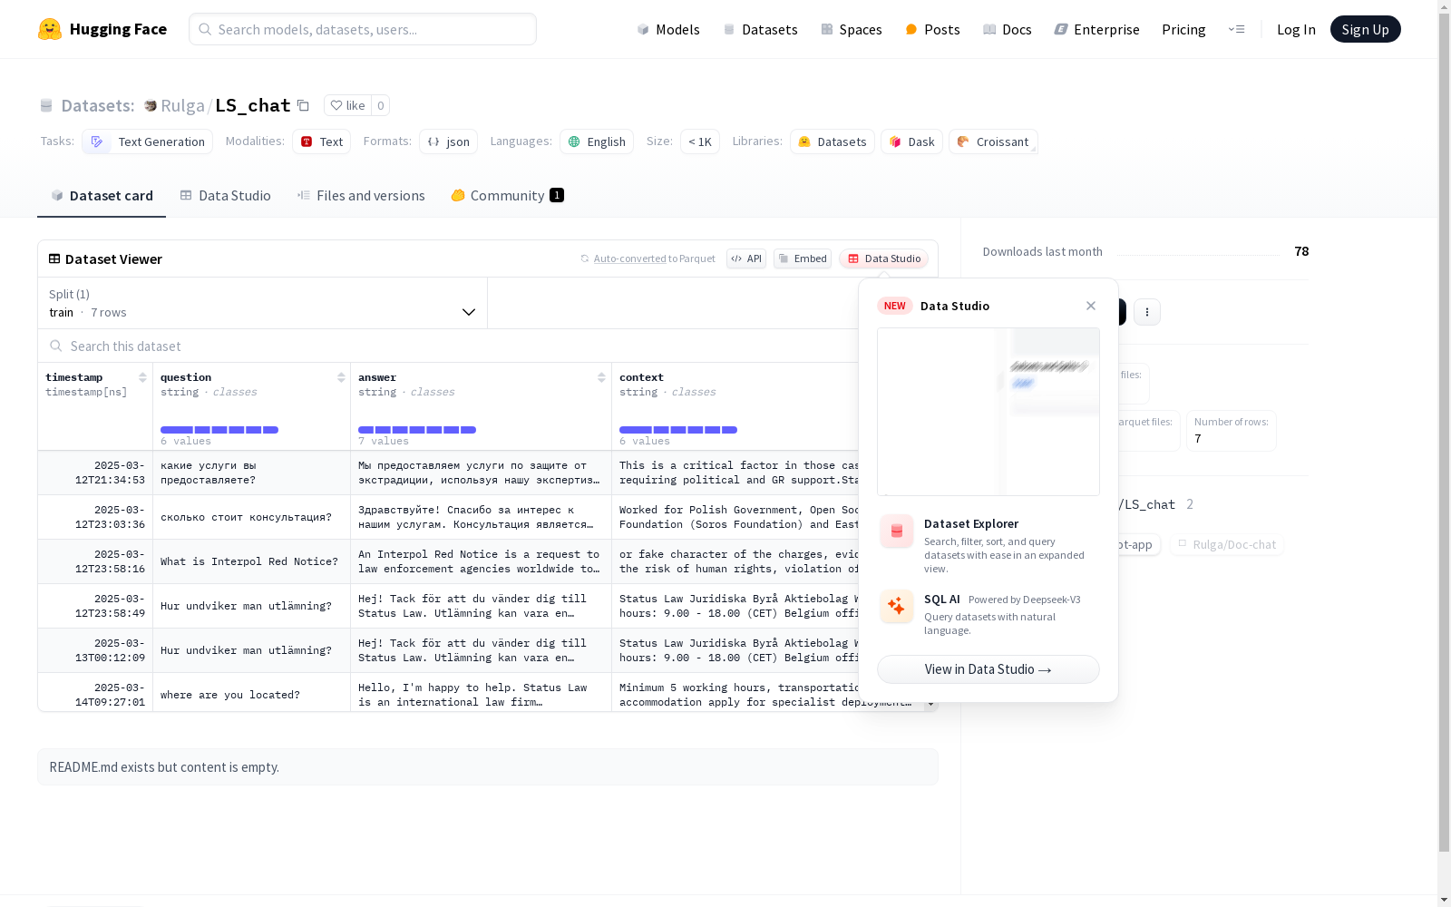Click the Sign Up button
Image resolution: width=1451 pixels, height=907 pixels.
[x=1365, y=29]
